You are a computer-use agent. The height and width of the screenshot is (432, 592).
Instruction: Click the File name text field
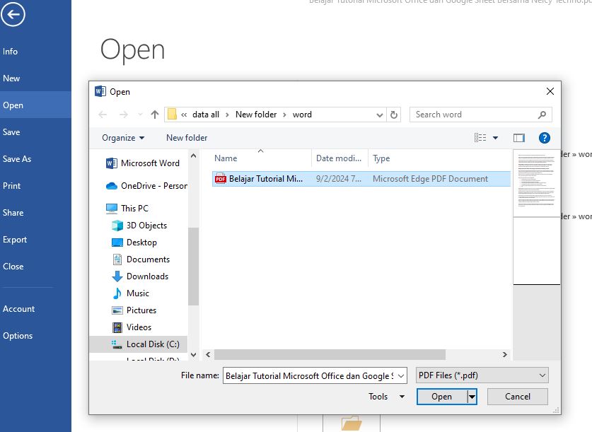click(310, 375)
